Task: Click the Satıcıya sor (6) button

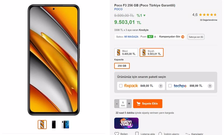Action: pos(196,37)
